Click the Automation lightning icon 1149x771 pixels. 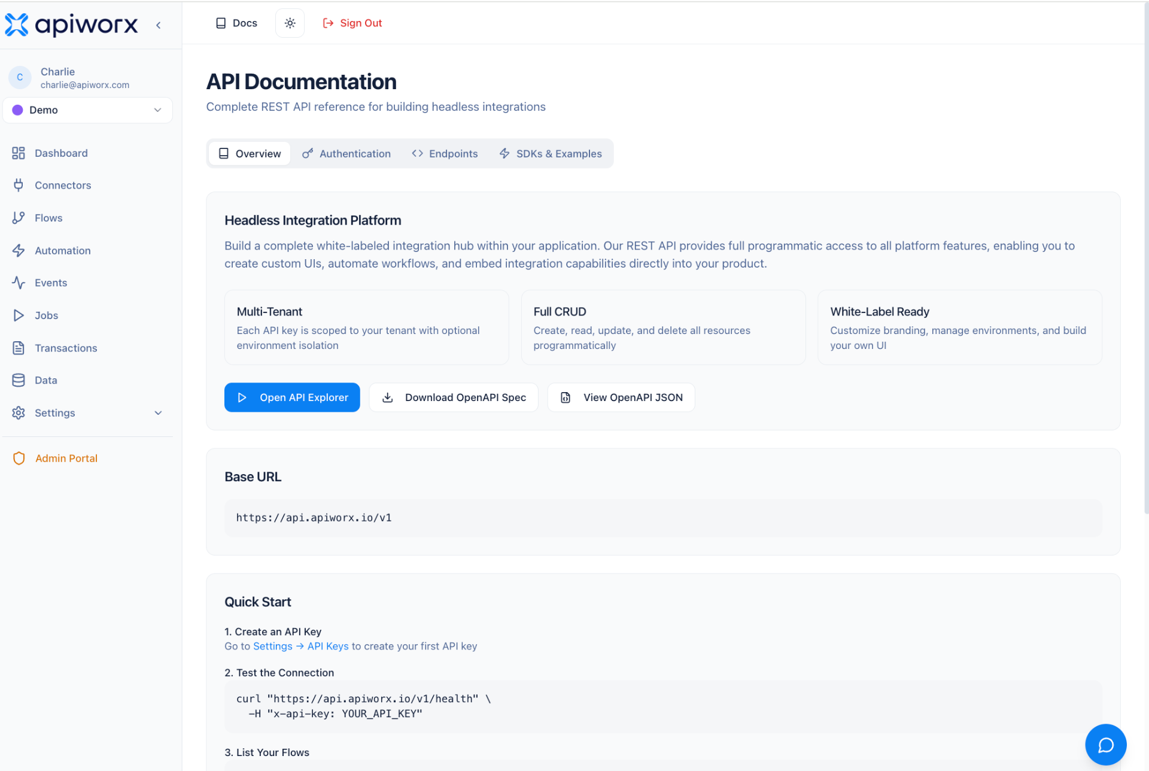click(19, 250)
